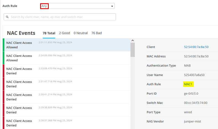Click the search magnifier icon

tap(7, 17)
